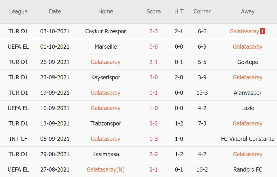Open the 1-3 friendly match score
This screenshot has width=277, height=177.
click(154, 139)
